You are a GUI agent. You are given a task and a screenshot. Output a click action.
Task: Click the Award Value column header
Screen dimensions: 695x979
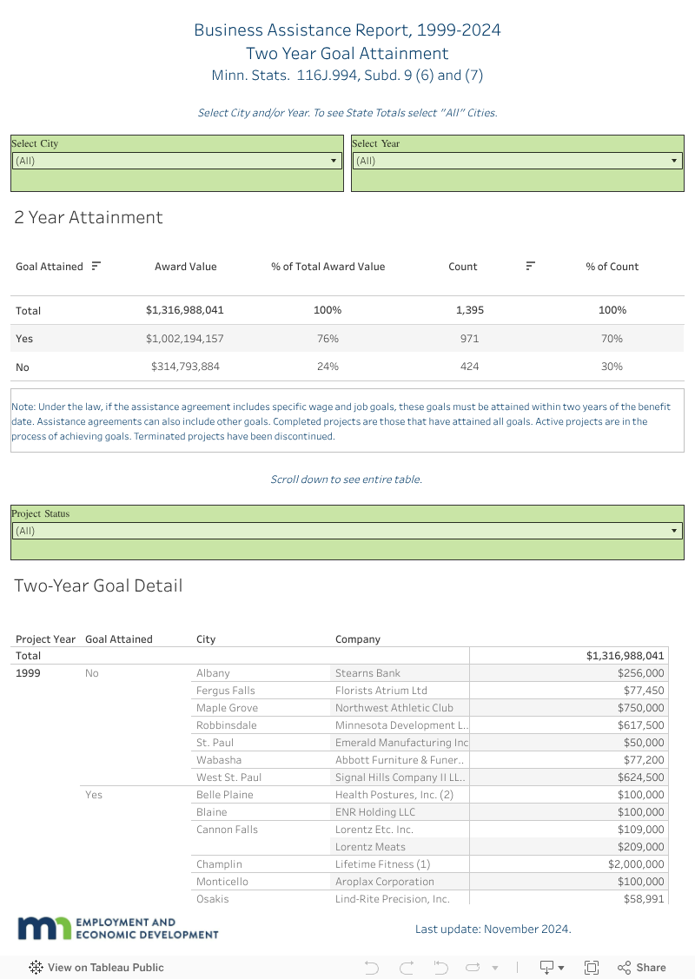point(186,267)
